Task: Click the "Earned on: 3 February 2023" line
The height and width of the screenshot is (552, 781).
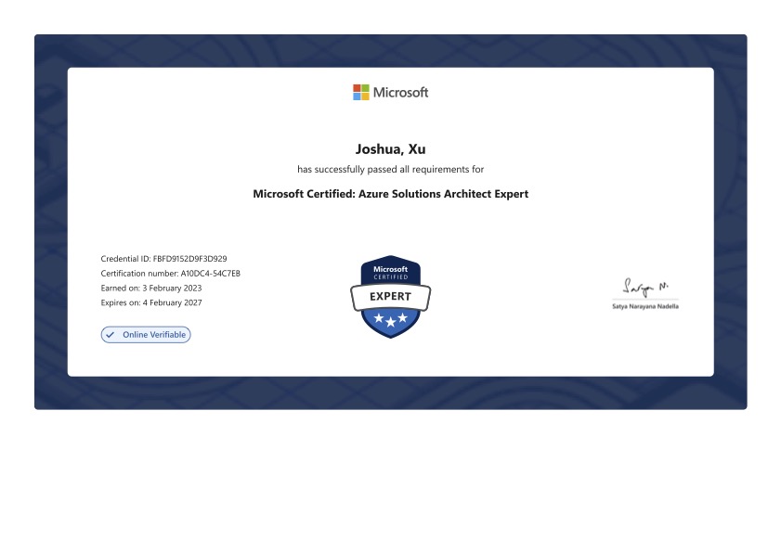Action: (151, 288)
